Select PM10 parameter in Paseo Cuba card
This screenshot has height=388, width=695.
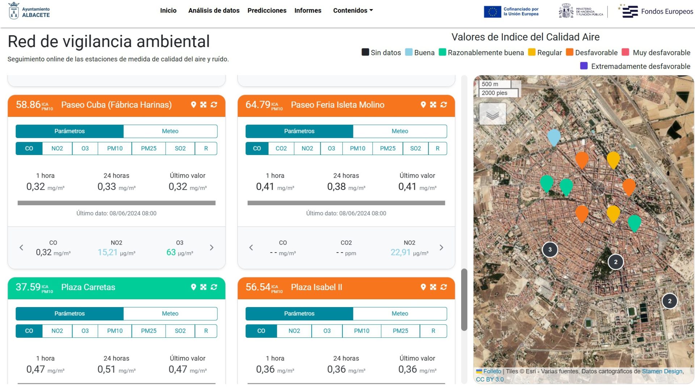115,148
